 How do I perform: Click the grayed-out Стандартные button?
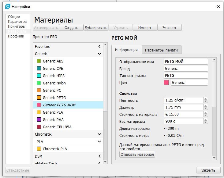click(18, 170)
